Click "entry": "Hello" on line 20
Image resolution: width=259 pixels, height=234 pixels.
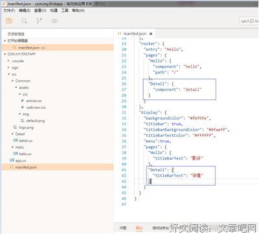click(x=163, y=50)
